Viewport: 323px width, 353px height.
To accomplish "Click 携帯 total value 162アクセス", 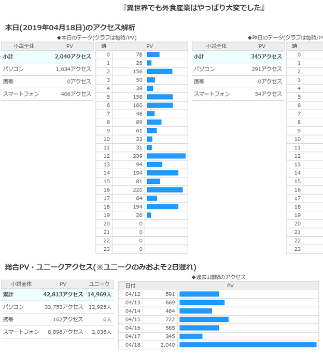I will tap(68, 319).
